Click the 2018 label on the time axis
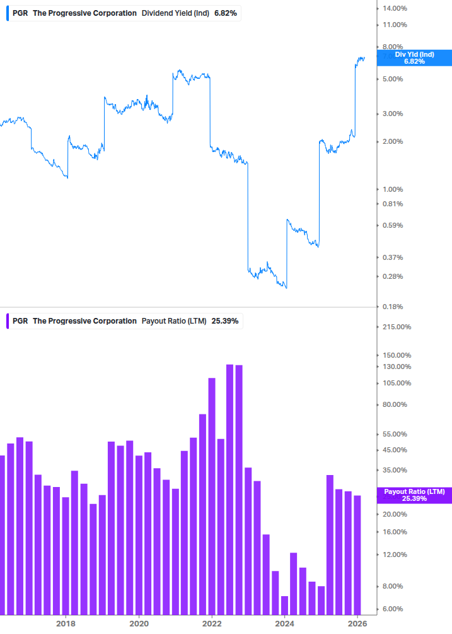 (x=66, y=624)
